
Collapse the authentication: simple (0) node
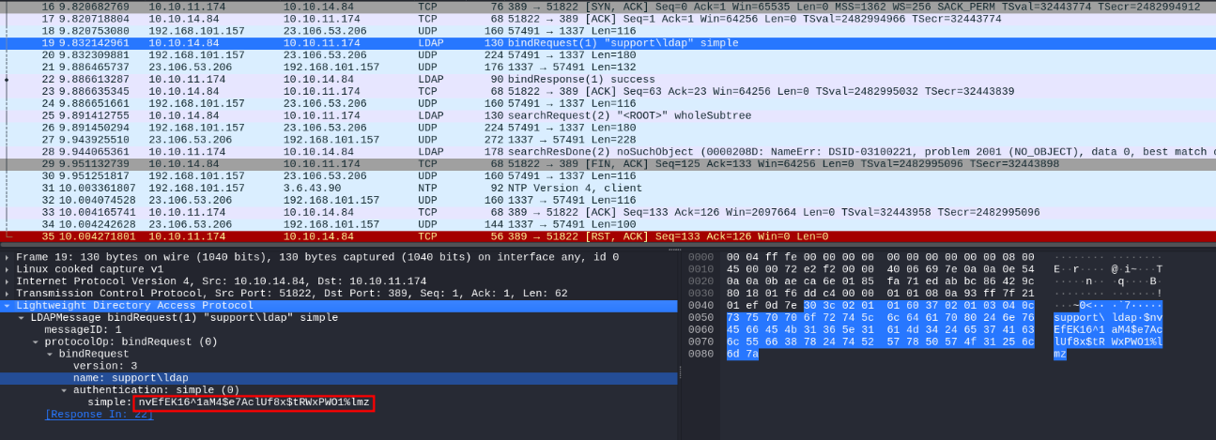point(64,390)
